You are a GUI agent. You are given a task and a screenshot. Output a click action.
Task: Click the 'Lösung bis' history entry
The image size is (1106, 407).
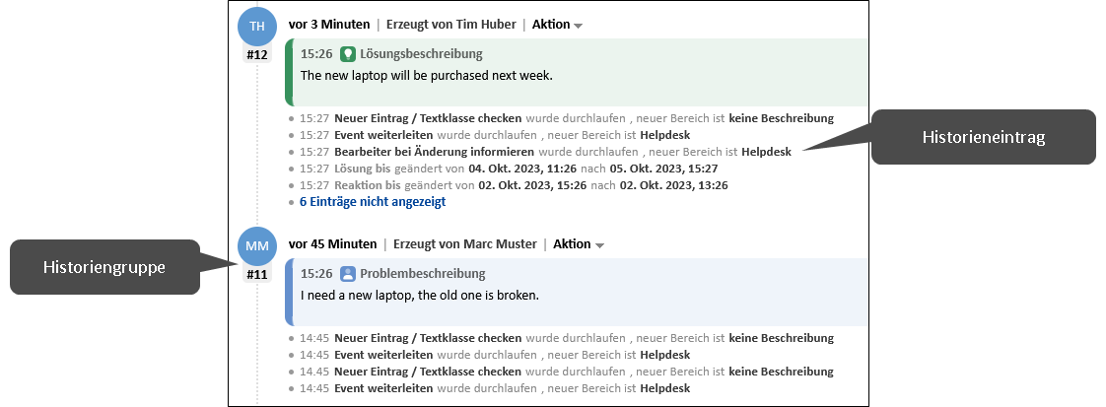coord(367,169)
